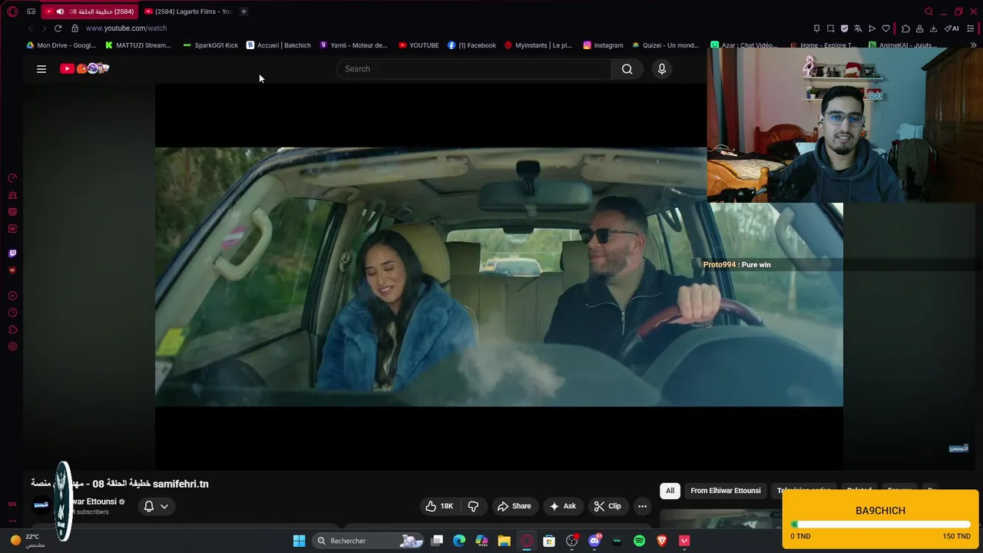Click the taskbar Rechercher search box
The width and height of the screenshot is (983, 553).
(x=369, y=541)
